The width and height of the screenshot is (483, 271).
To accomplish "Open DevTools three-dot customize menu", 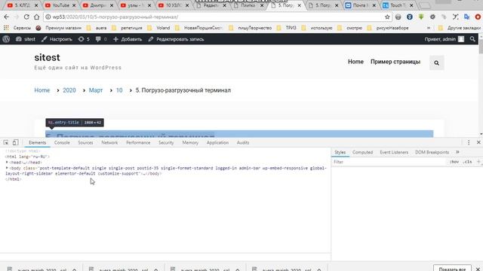I will tap(469, 142).
